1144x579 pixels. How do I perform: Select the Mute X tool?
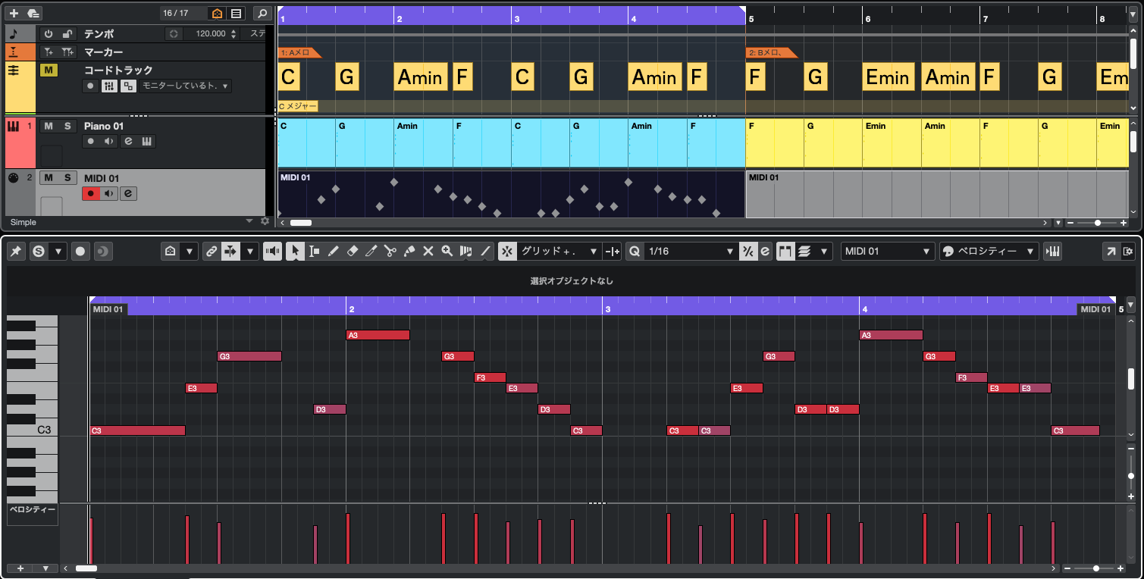coord(428,251)
